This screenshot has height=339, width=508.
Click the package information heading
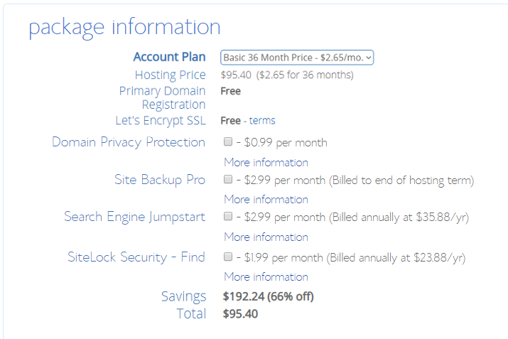pyautogui.click(x=125, y=27)
